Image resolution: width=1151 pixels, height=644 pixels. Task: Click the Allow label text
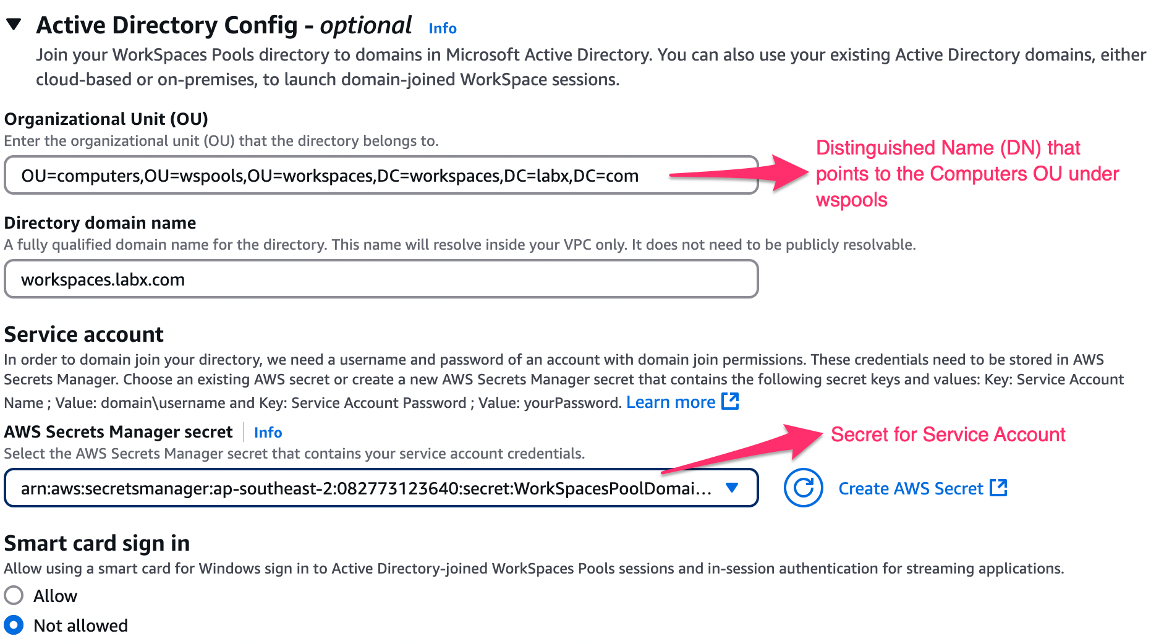click(56, 596)
